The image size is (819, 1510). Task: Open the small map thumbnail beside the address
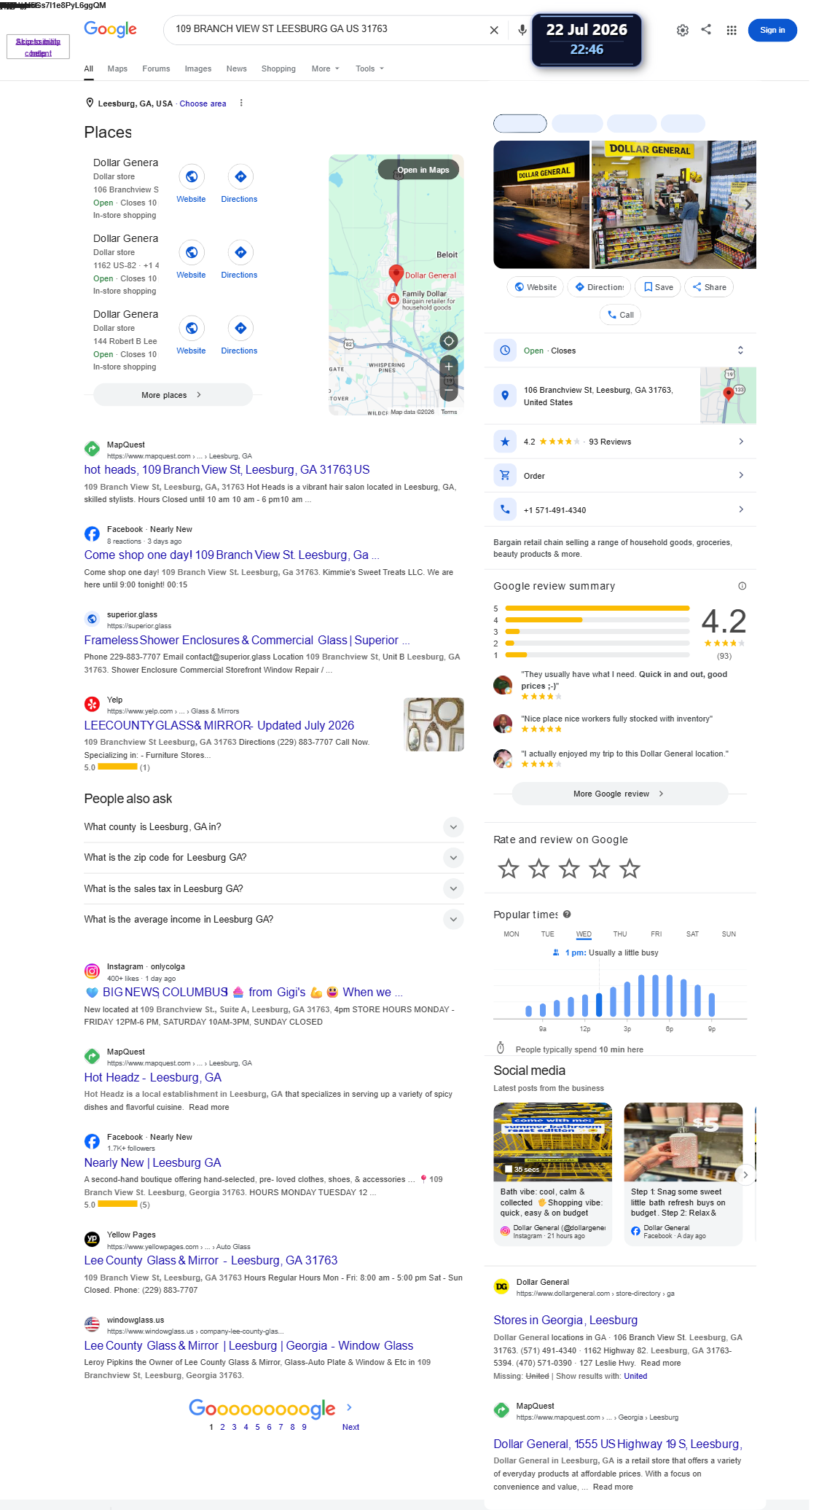(x=728, y=396)
